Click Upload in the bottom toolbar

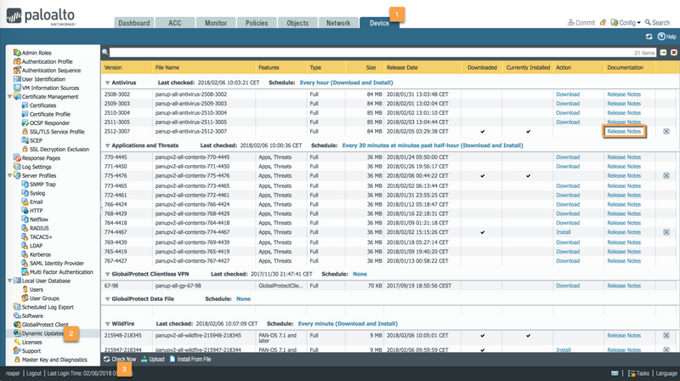tap(152, 360)
